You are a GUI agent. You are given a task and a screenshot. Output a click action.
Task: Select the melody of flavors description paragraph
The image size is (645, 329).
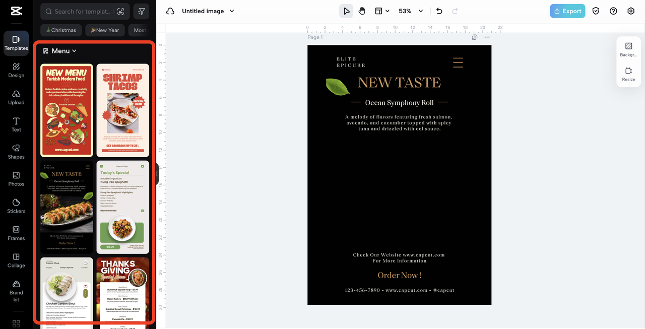pos(399,123)
